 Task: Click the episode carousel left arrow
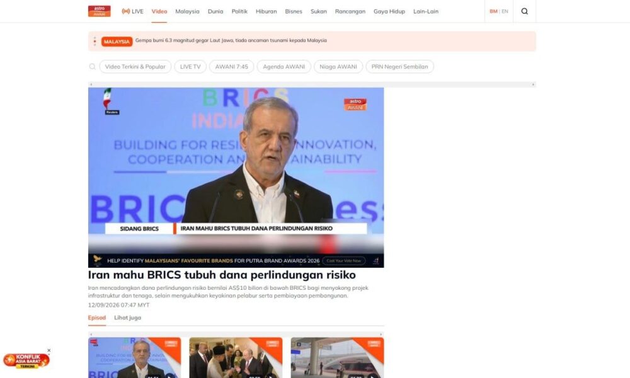coord(91,334)
